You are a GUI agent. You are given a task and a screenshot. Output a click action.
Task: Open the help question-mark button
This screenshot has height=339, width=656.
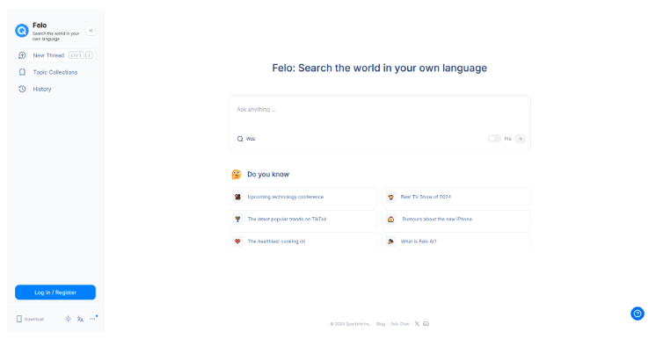638,314
